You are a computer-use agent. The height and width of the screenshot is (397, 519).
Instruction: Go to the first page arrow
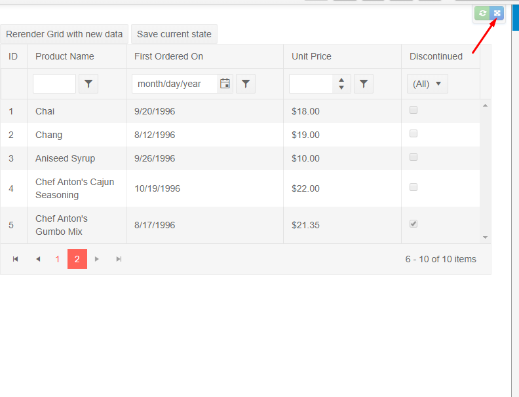(x=16, y=260)
